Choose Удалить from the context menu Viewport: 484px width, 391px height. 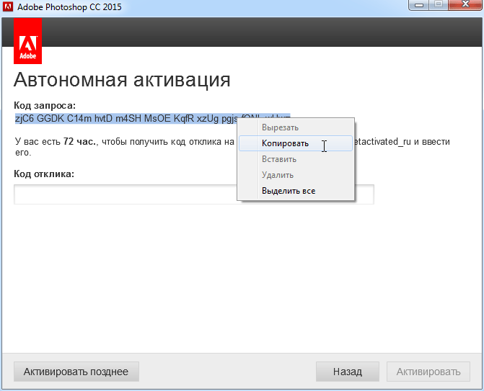(296, 175)
